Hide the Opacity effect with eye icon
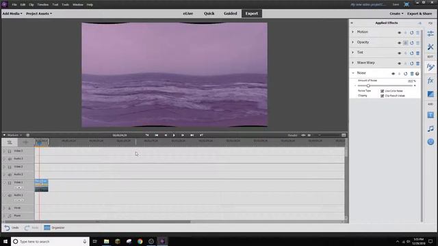Image resolution: width=438 pixels, height=246 pixels. [x=400, y=43]
